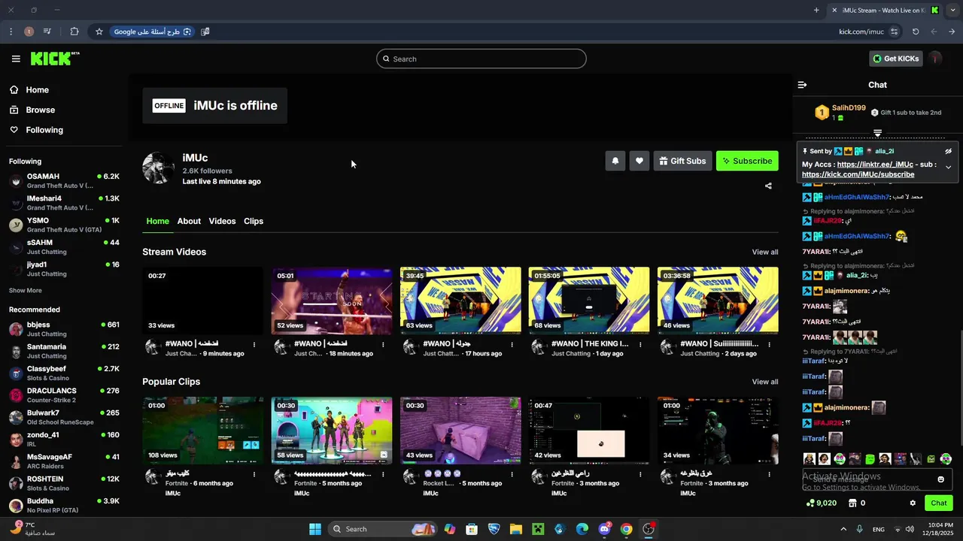Collapse the chat panel with arrow icon
The height and width of the screenshot is (541, 963).
click(x=802, y=85)
